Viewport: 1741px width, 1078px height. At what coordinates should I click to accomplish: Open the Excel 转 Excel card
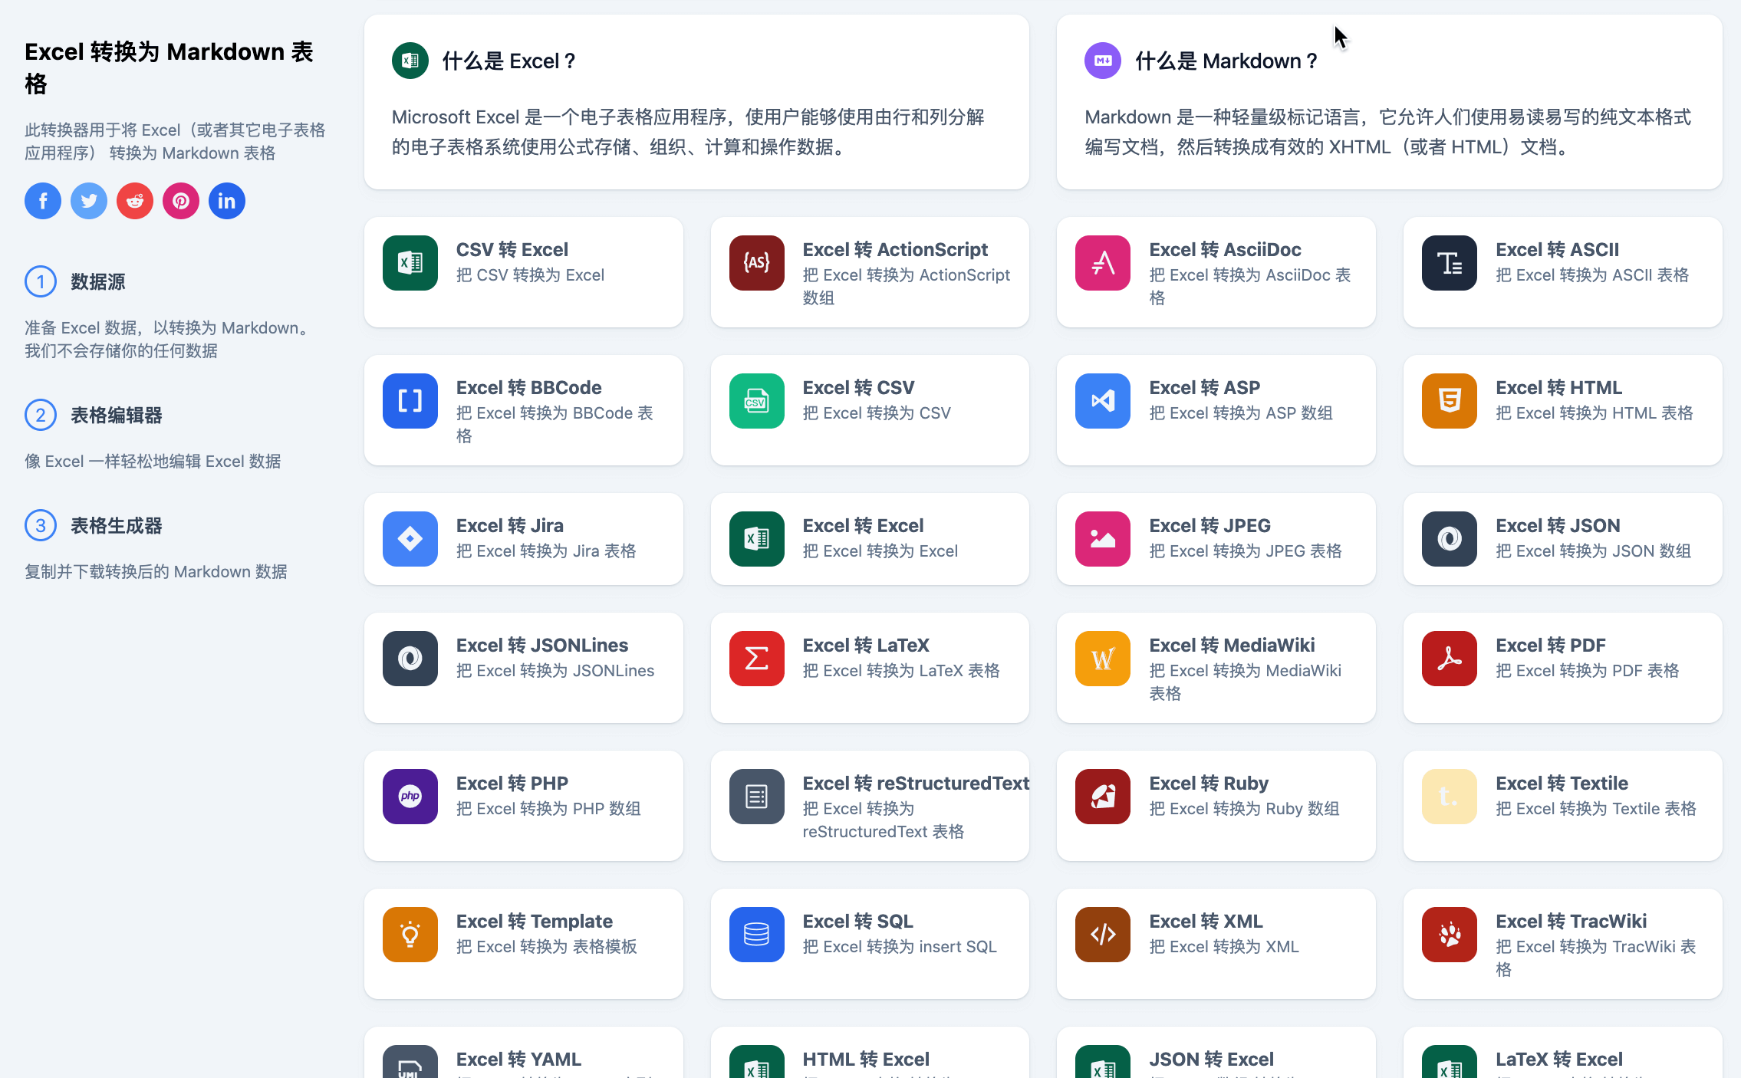pos(870,539)
